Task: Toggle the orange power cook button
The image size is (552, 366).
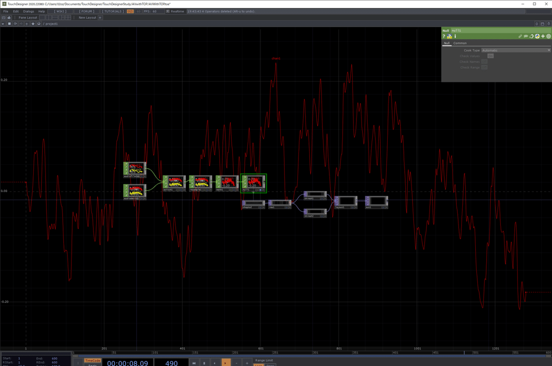Action: [131, 11]
